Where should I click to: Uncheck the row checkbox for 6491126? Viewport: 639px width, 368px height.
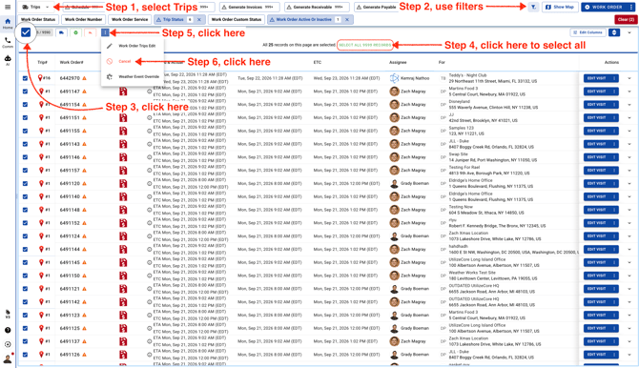25,355
